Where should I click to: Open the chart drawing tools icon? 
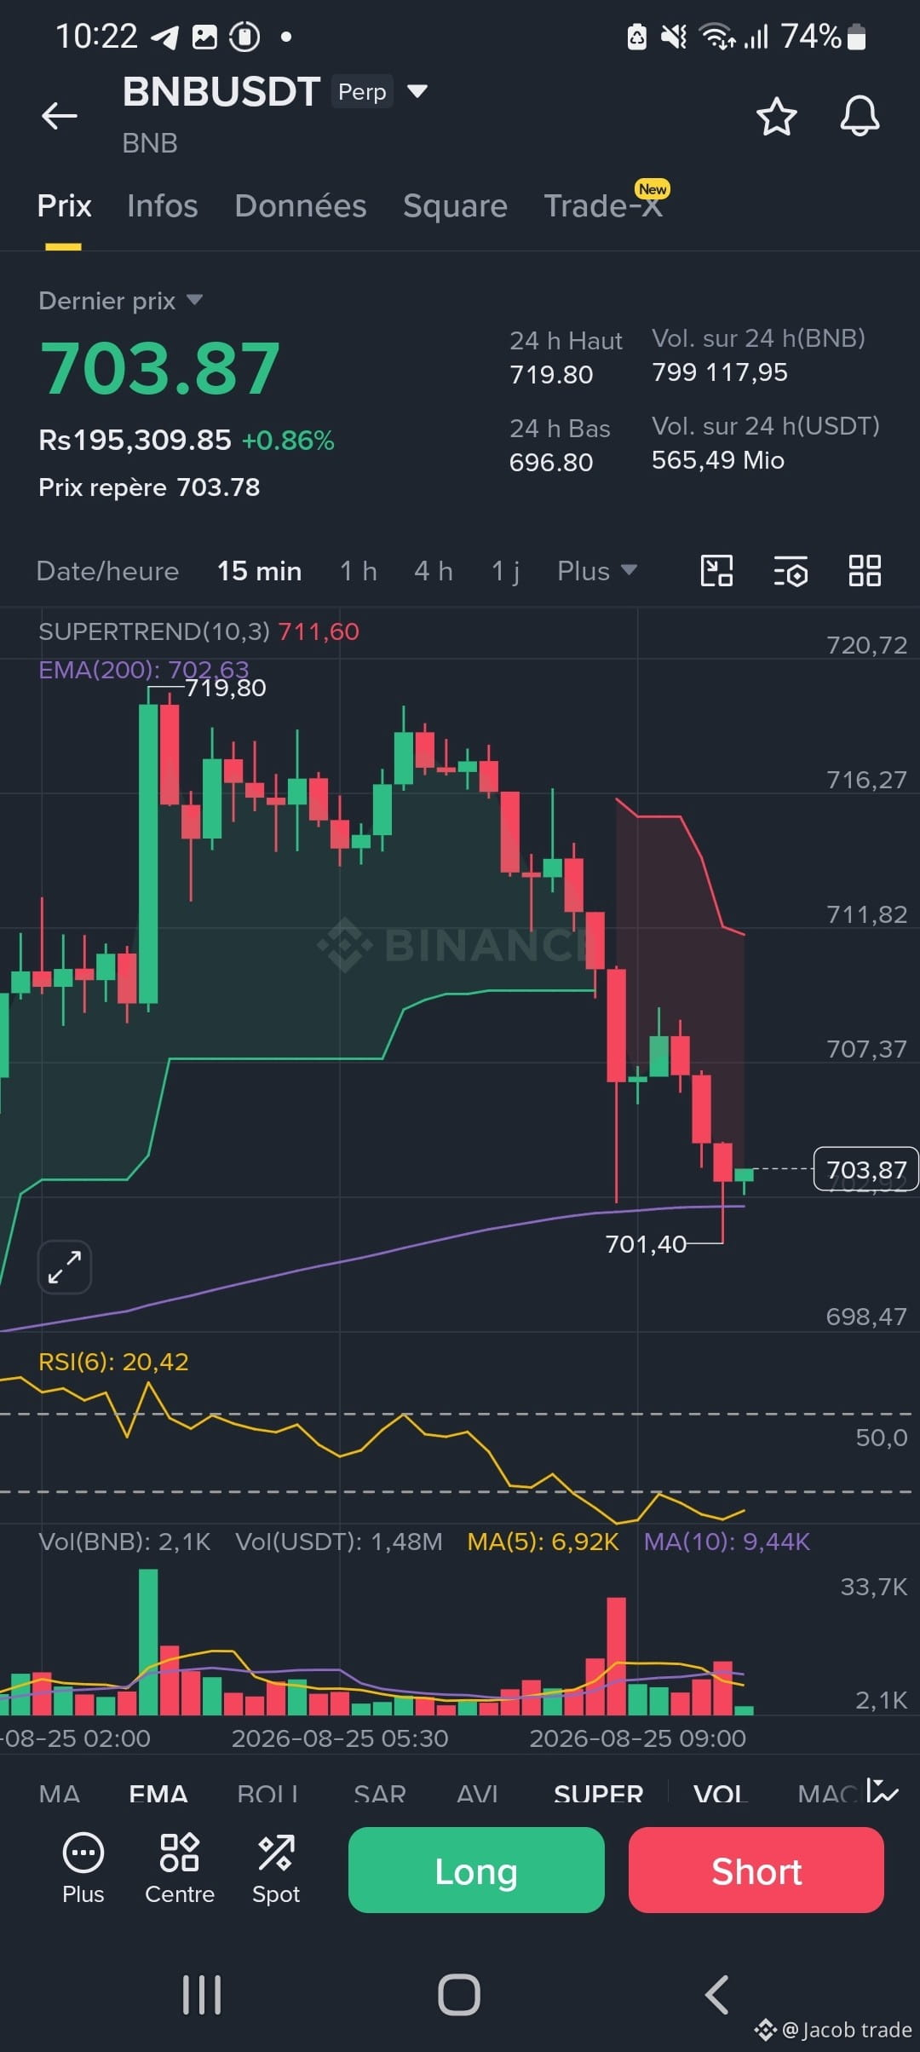coord(716,571)
